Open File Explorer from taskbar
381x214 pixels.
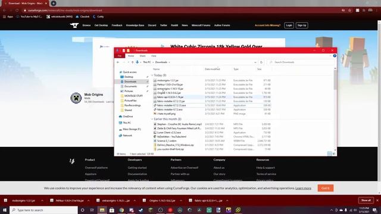click(x=102, y=210)
